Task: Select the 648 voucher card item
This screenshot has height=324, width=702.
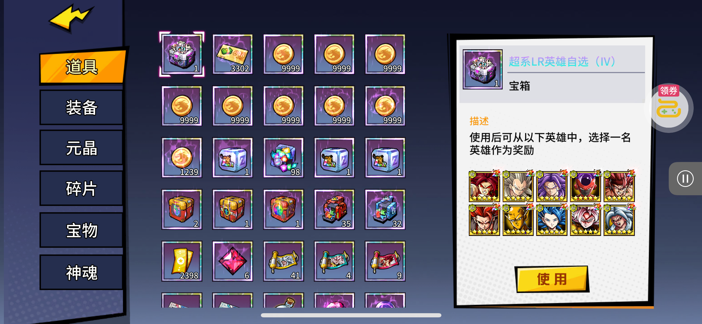Action: point(232,54)
